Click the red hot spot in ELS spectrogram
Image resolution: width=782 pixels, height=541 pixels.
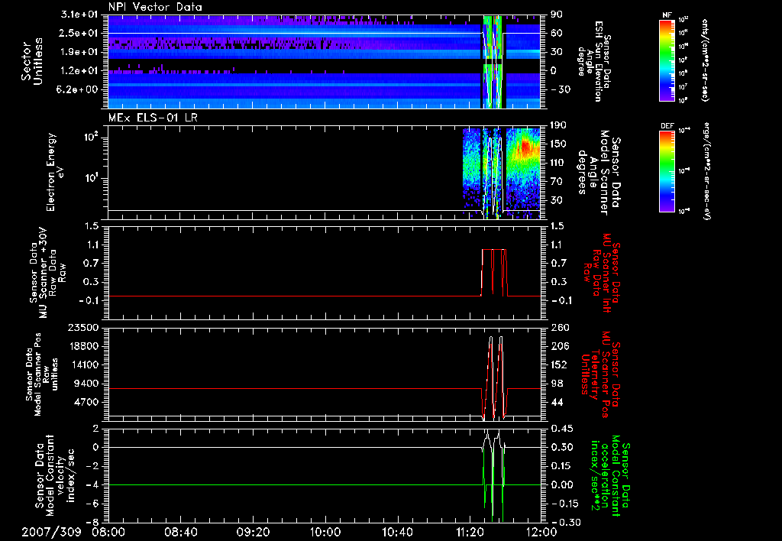[x=525, y=147]
